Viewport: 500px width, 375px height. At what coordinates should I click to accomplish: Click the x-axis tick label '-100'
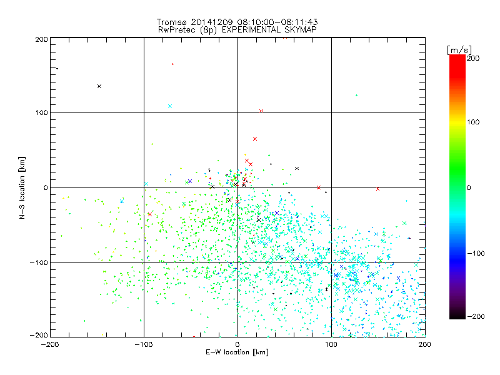point(144,344)
